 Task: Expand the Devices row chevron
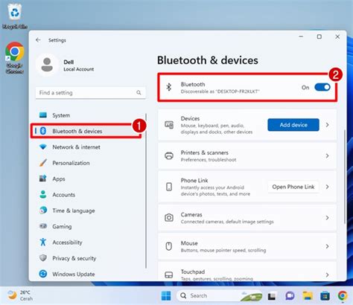point(327,125)
